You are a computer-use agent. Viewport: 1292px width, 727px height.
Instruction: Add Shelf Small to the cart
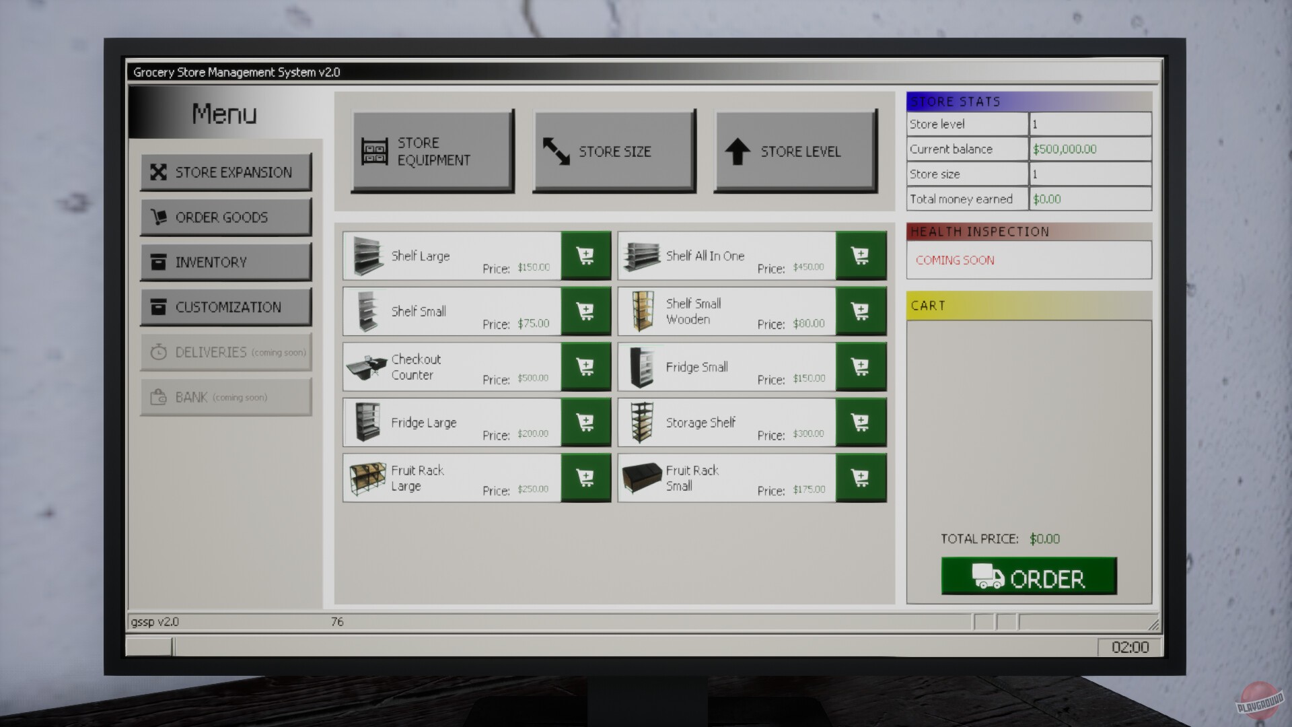pyautogui.click(x=585, y=311)
